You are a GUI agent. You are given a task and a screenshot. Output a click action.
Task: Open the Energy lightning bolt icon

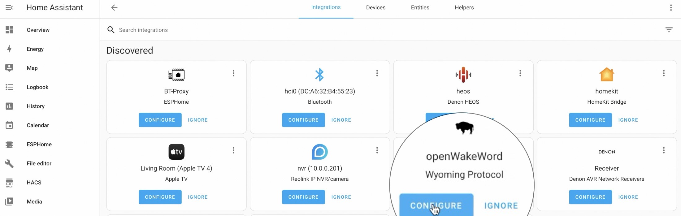pos(9,49)
